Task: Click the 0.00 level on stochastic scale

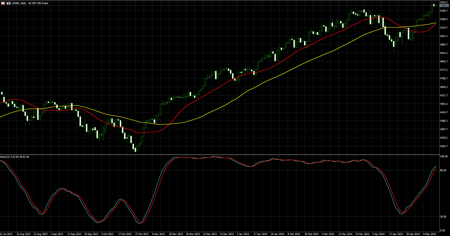Action: (442, 231)
